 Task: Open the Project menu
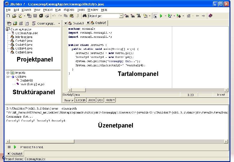48,10
